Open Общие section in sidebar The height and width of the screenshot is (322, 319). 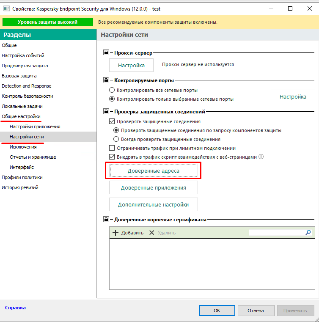click(x=9, y=45)
